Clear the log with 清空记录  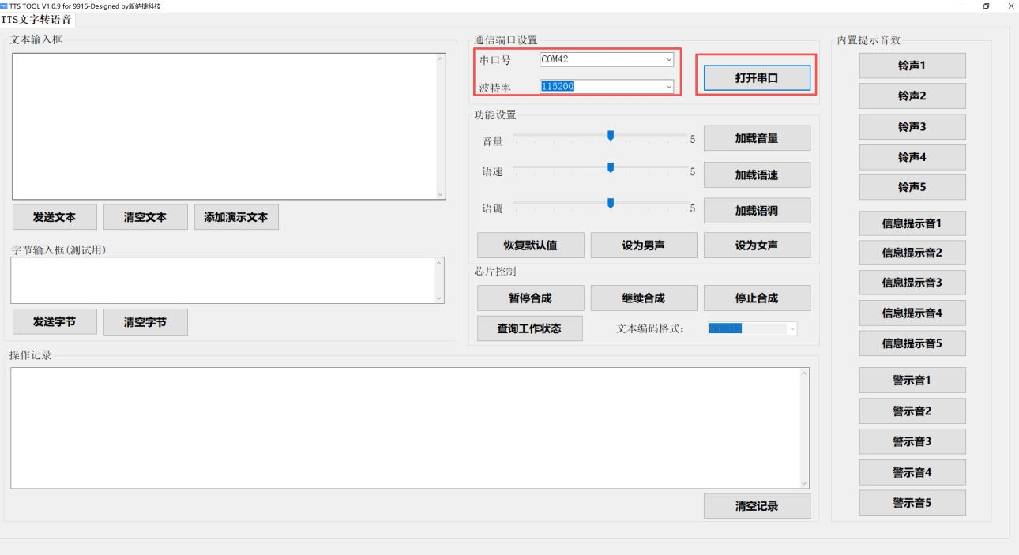[757, 506]
